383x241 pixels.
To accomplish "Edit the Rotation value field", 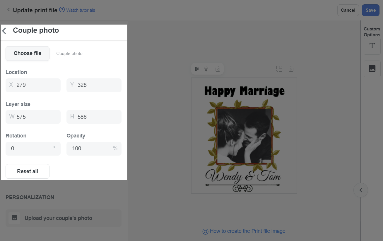I will point(33,149).
